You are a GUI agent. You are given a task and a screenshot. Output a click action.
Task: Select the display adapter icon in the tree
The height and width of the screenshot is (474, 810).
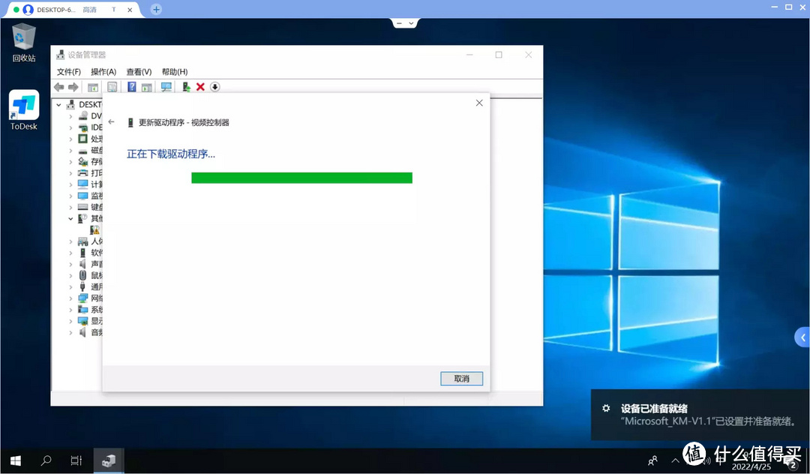82,321
